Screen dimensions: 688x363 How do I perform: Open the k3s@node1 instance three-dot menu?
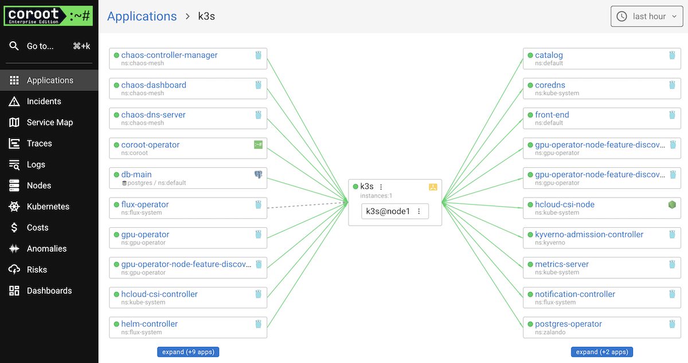419,211
